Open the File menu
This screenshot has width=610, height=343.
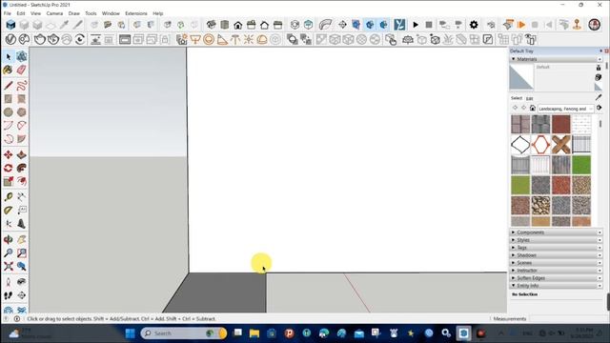click(7, 13)
